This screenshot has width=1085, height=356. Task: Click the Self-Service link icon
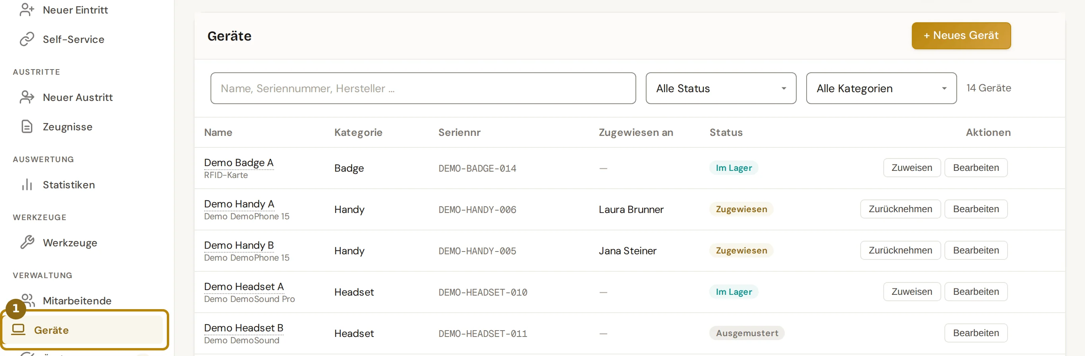pyautogui.click(x=27, y=39)
